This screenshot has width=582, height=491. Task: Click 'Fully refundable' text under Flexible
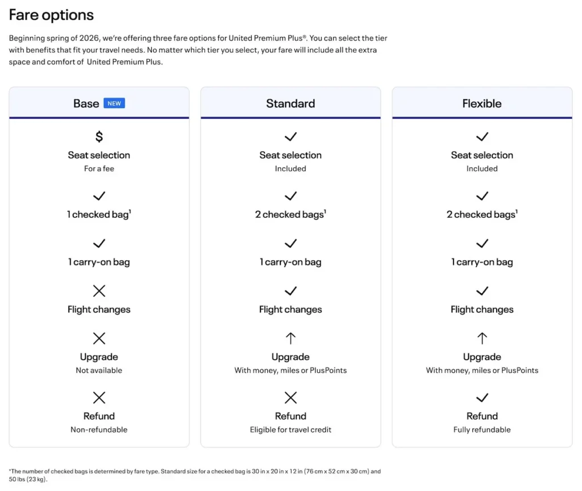click(482, 430)
